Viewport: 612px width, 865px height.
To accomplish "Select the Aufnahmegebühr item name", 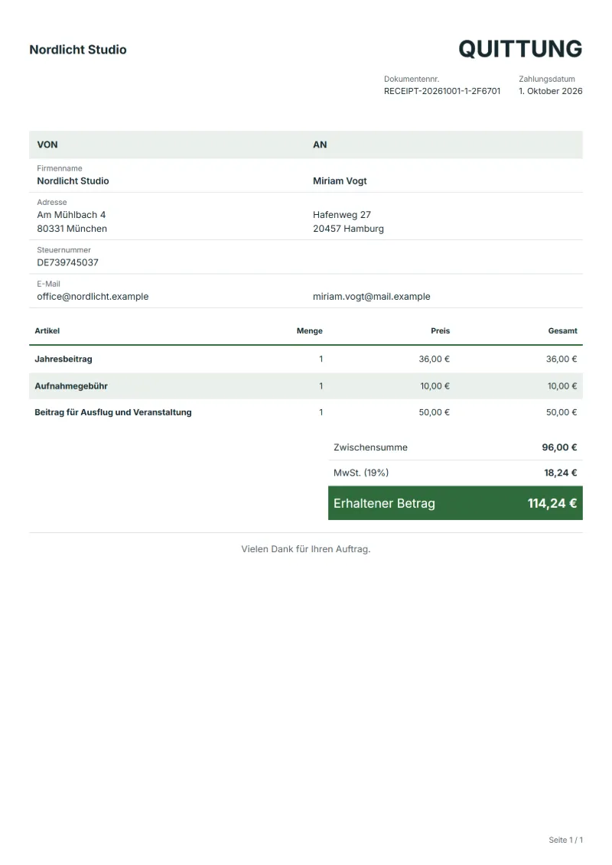I will point(71,386).
